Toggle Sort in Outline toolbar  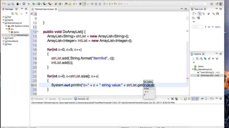pyautogui.click(x=201, y=59)
